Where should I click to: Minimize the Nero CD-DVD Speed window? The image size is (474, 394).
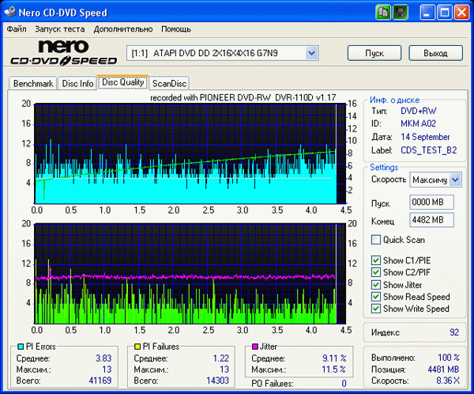point(427,13)
